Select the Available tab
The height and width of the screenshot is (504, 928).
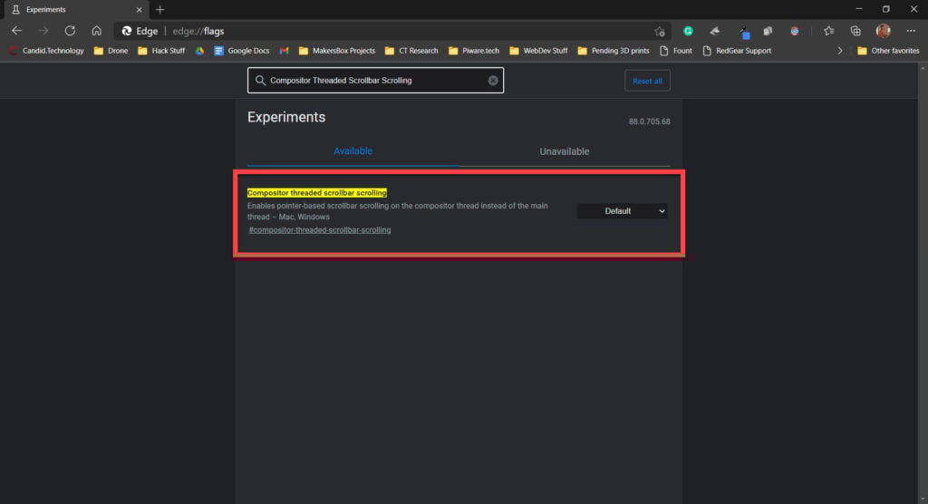tap(353, 151)
